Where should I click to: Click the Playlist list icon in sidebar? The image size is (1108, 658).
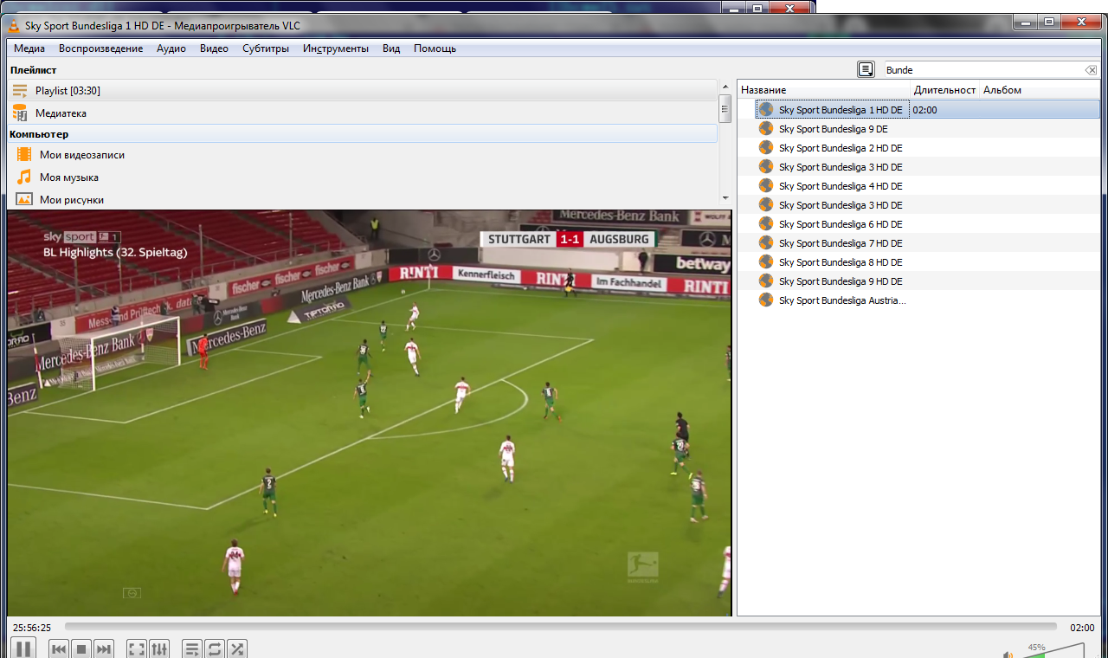[20, 91]
